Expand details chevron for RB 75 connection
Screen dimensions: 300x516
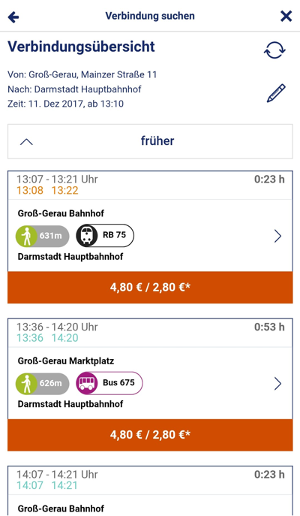tap(277, 236)
